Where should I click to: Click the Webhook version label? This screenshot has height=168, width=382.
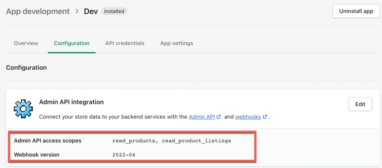(37, 155)
